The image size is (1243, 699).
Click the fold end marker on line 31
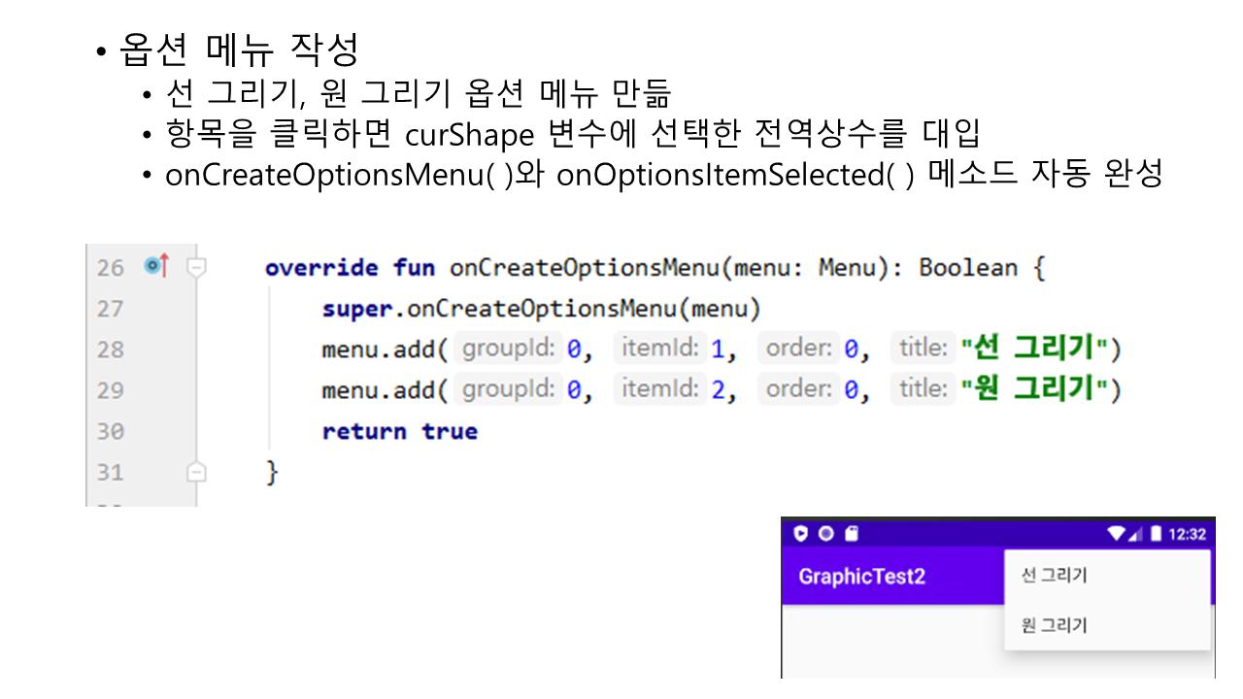coord(196,473)
